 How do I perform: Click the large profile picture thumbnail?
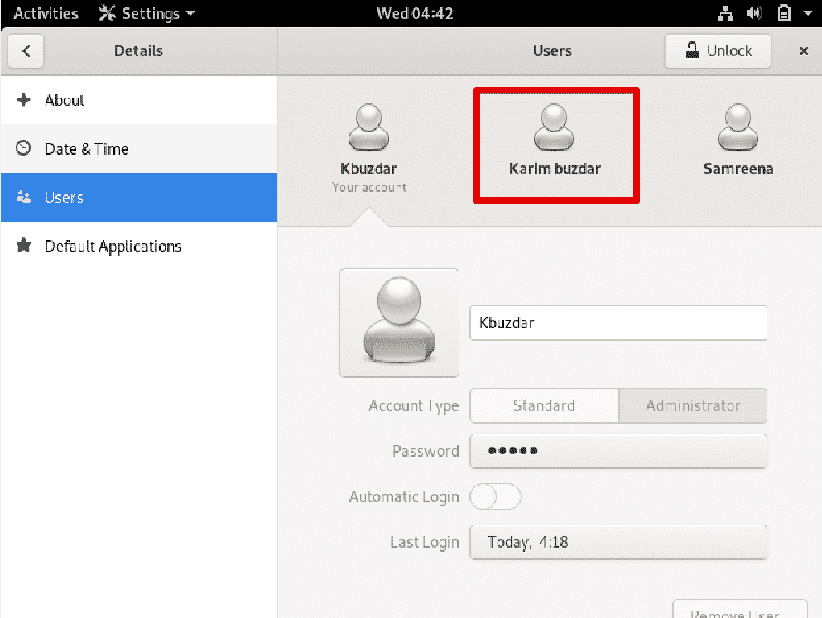click(399, 322)
